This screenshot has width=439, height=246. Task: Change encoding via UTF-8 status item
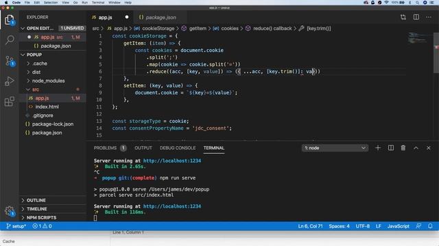click(x=363, y=226)
